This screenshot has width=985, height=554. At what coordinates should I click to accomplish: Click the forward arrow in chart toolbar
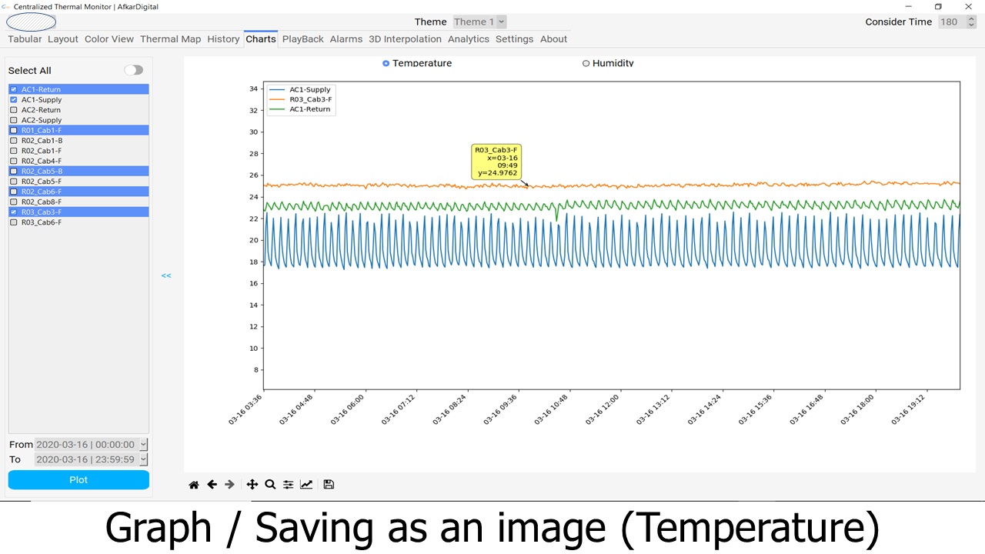click(x=229, y=485)
